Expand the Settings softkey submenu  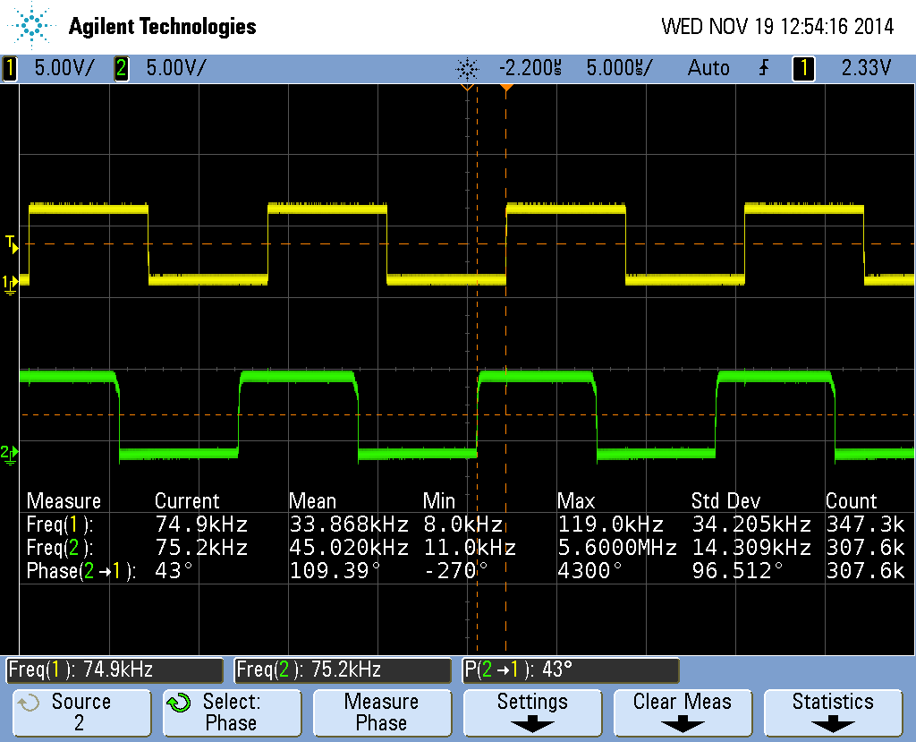pos(532,712)
